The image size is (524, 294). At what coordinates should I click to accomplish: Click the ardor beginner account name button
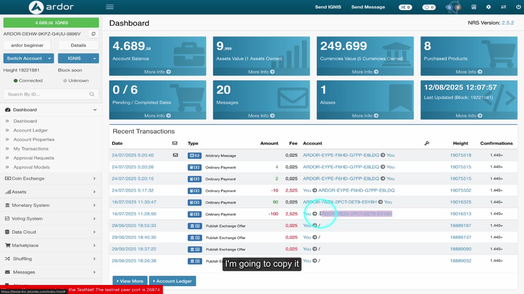pos(27,45)
